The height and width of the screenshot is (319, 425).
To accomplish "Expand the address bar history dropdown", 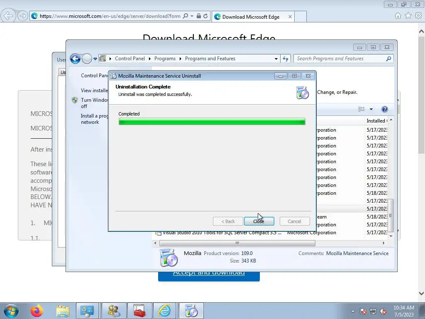I will (276, 59).
